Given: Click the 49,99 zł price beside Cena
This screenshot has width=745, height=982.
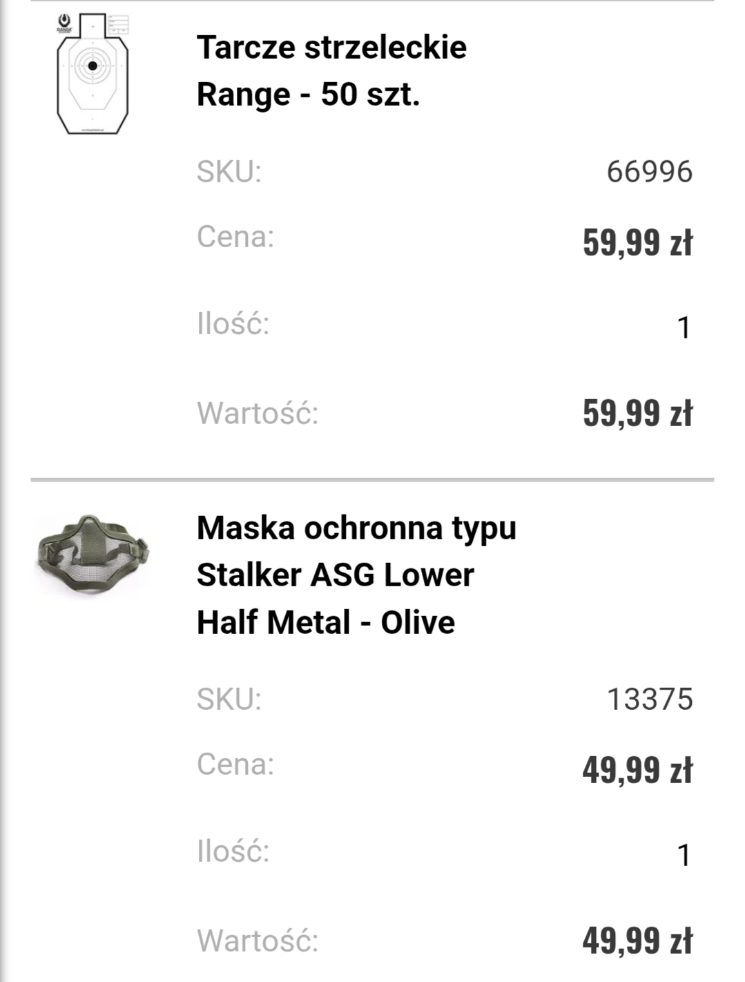Looking at the screenshot, I should [x=637, y=769].
